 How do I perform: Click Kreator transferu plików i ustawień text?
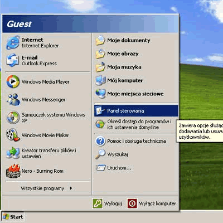pyautogui.click(x=49, y=153)
